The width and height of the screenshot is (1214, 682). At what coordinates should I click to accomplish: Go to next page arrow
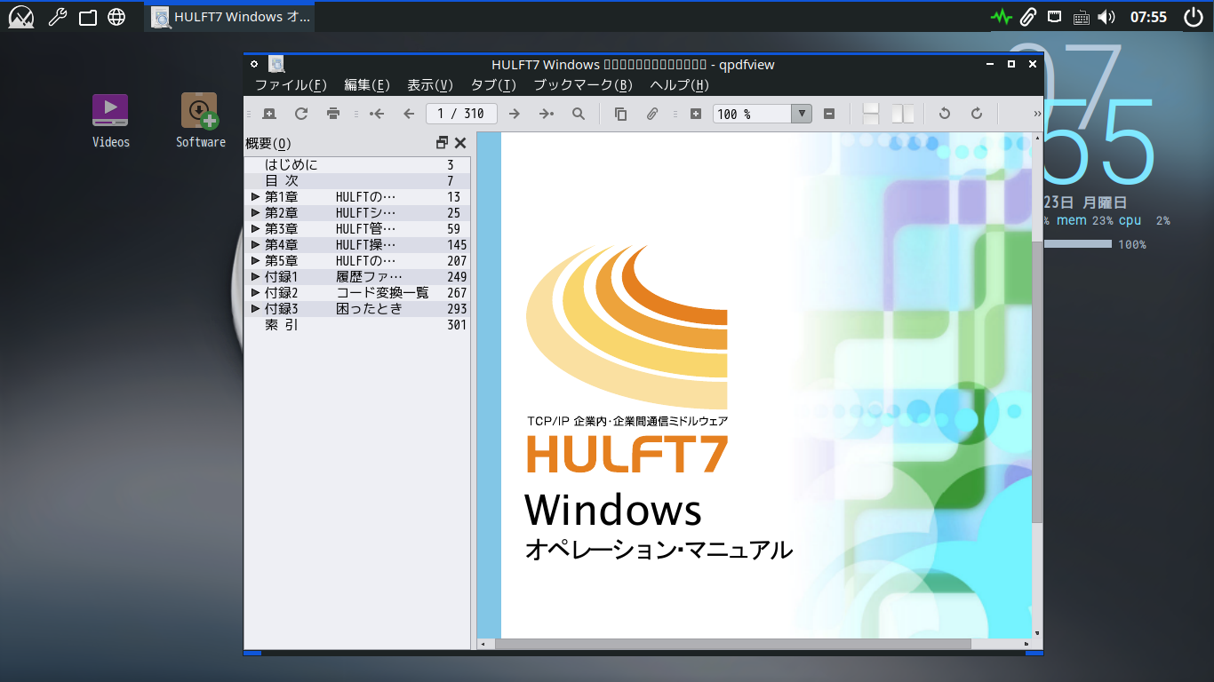coord(515,114)
